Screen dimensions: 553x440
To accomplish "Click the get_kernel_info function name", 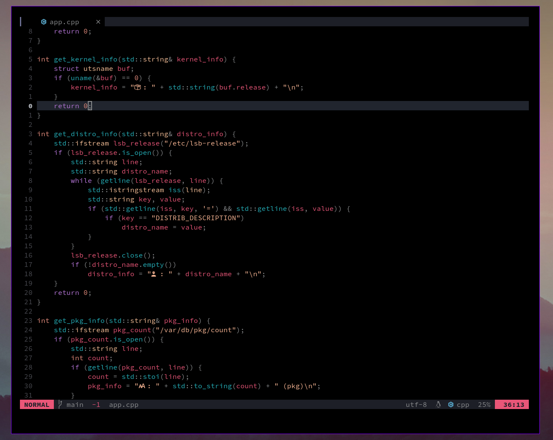I will pos(86,59).
